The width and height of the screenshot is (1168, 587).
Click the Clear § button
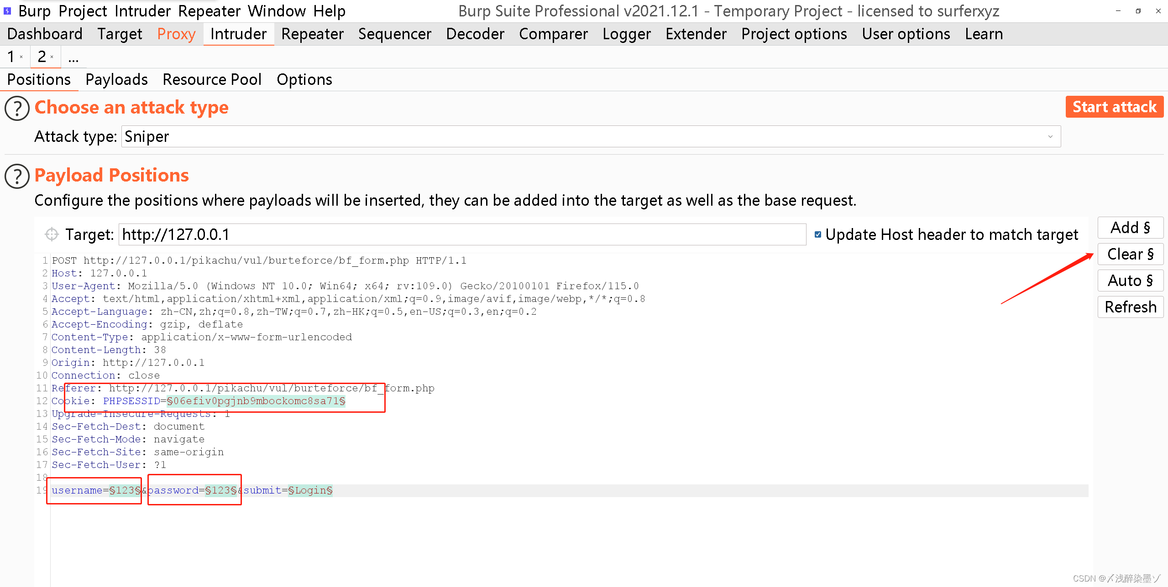[1130, 254]
